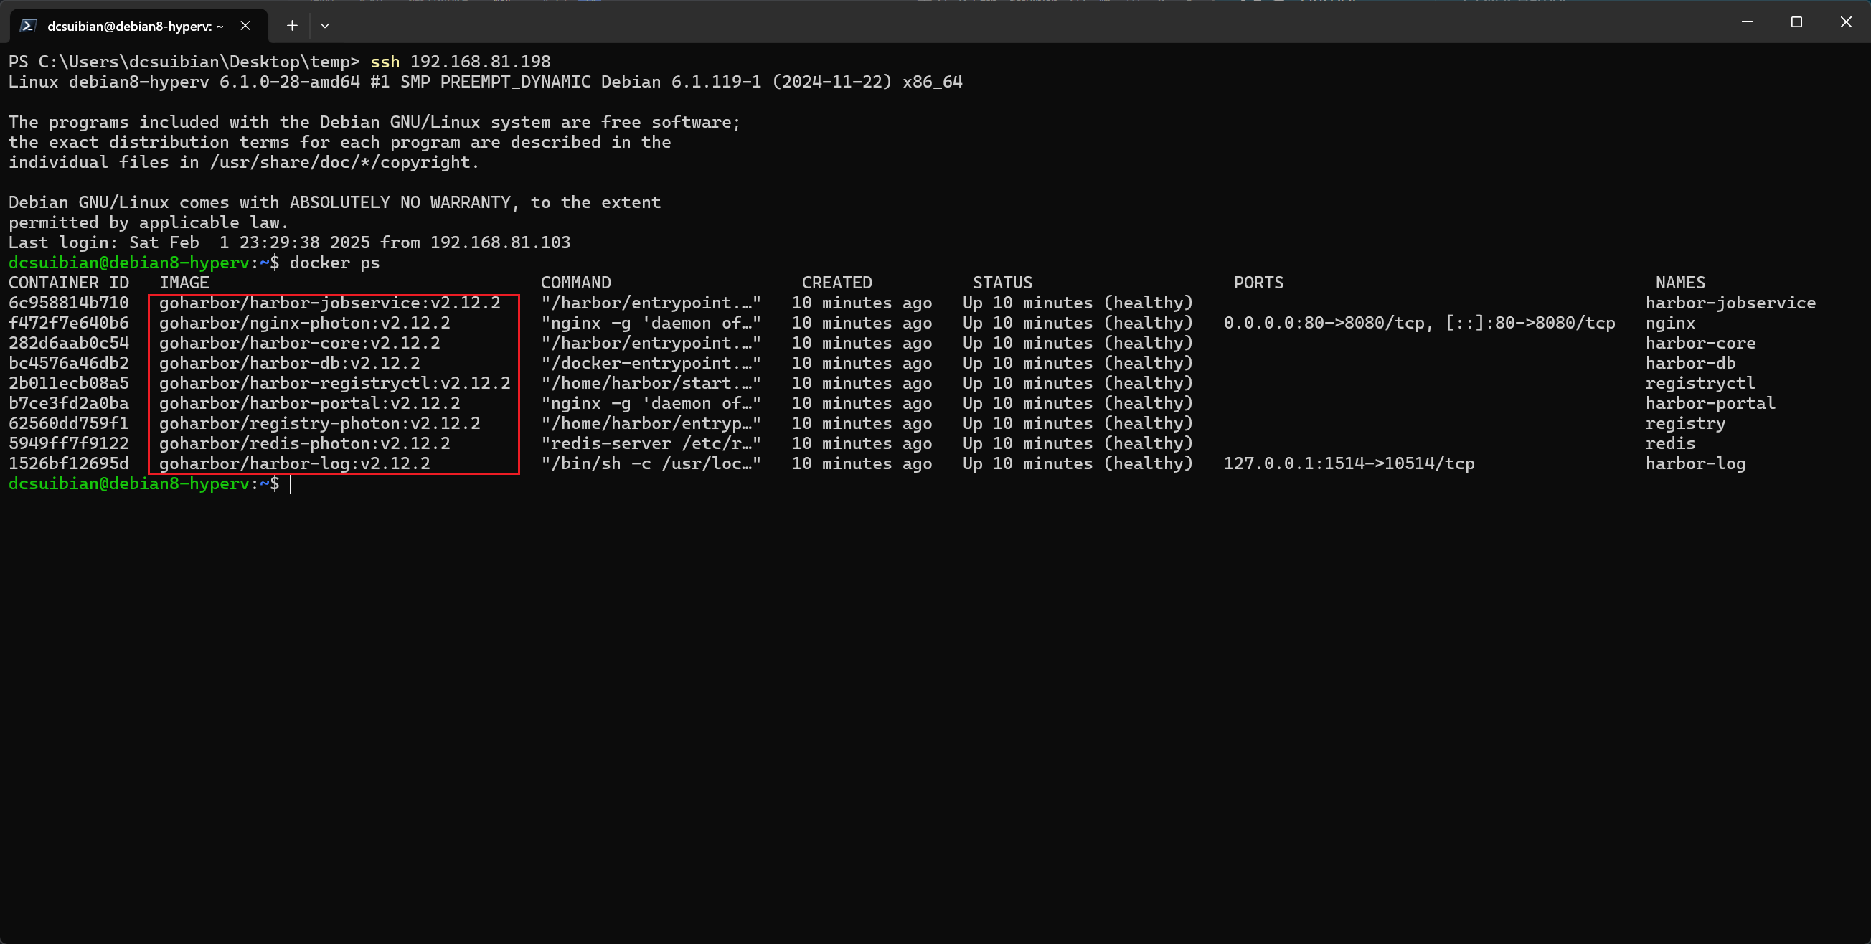Click the Linux debian8-hyperv kernel version line

[x=485, y=82]
